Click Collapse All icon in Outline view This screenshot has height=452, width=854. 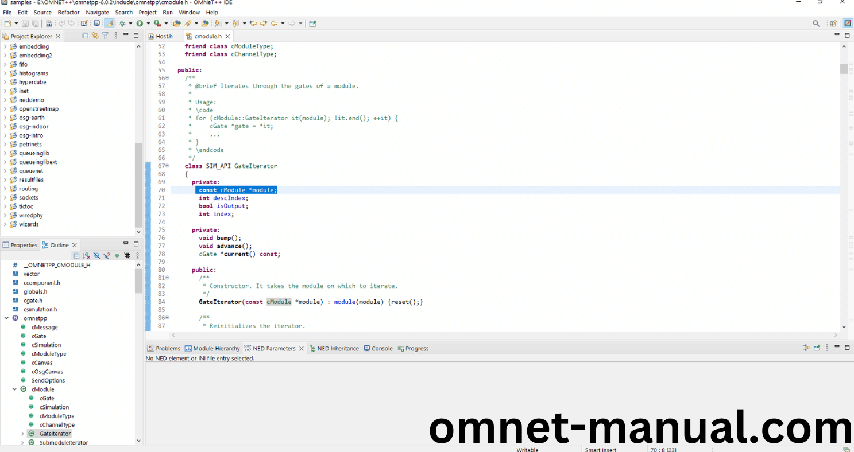76,256
